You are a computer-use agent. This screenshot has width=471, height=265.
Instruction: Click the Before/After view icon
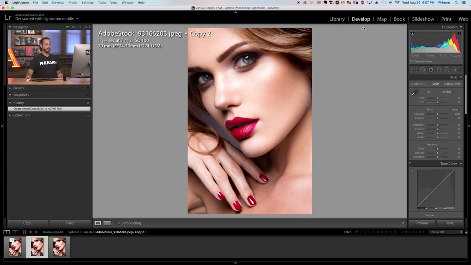[x=107, y=223]
